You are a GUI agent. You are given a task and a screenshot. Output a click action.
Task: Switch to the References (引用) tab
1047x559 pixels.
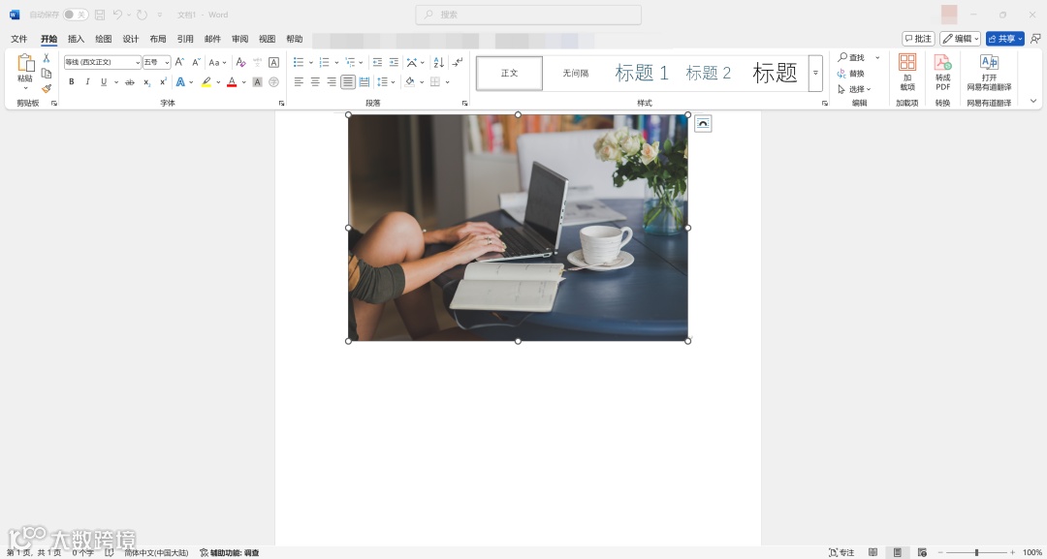(x=185, y=39)
